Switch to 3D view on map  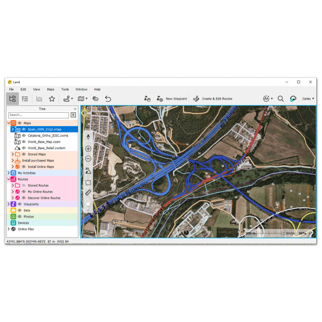coord(88,170)
